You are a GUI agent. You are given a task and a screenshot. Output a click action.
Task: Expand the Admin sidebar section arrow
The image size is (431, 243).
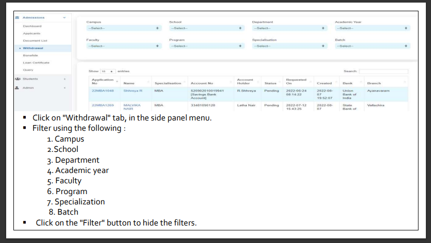[64, 88]
